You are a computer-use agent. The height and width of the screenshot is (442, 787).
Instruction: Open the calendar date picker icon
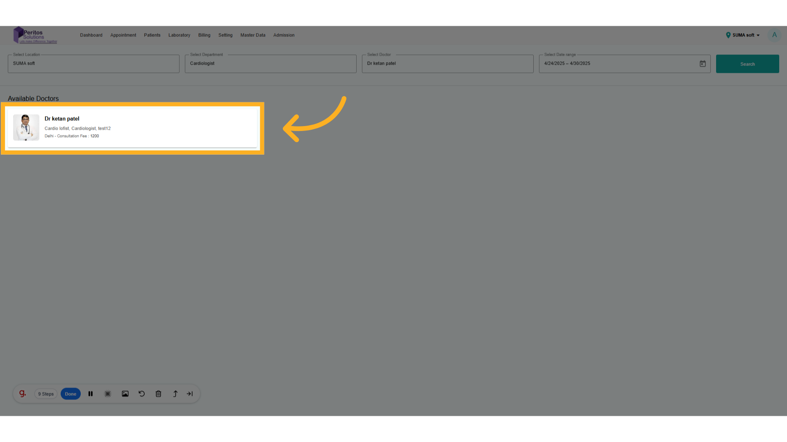[703, 64]
